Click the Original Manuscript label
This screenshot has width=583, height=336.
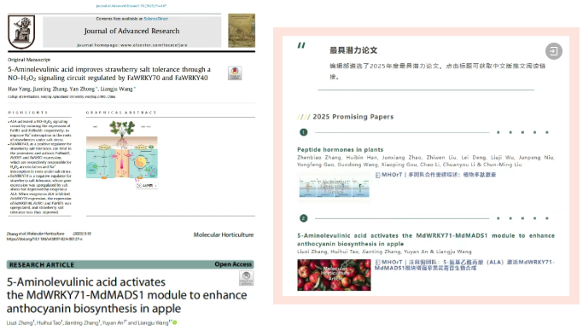(x=29, y=60)
